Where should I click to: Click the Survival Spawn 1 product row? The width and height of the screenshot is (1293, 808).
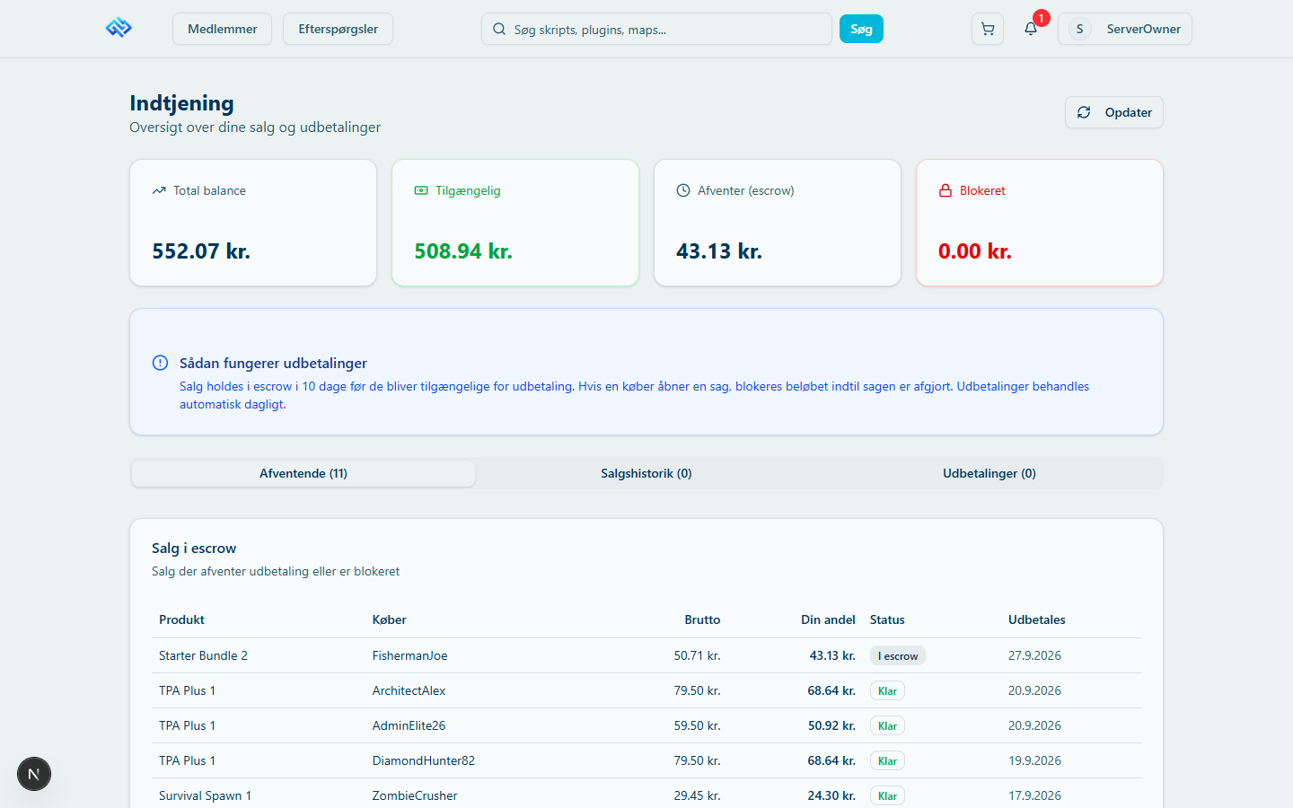(x=646, y=795)
